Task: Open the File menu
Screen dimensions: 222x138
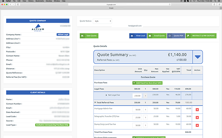Action: point(14,1)
